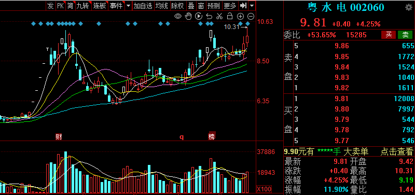
Task: Expand the dropdown at toolbar end
Action: [252, 6]
